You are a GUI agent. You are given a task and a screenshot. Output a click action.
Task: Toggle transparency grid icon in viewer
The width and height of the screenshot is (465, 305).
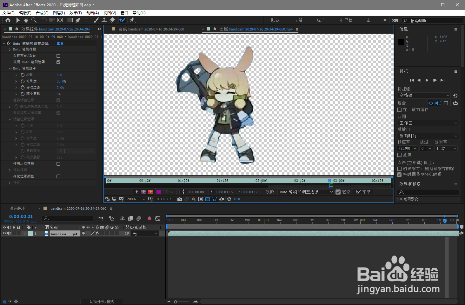pyautogui.click(x=208, y=199)
